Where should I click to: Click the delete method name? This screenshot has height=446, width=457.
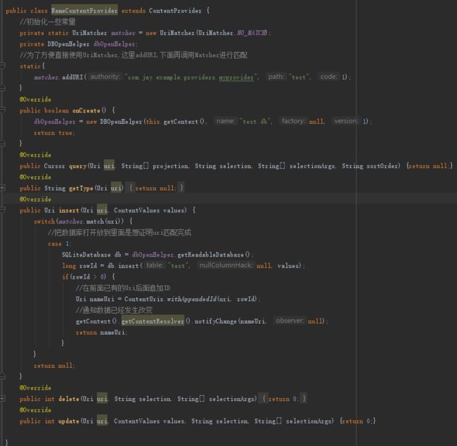[x=69, y=399]
